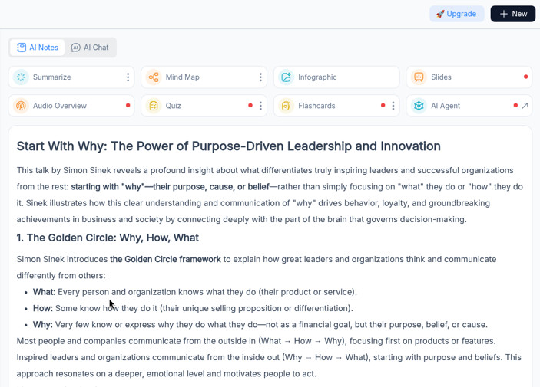
Task: Click the plus icon on New
Action: coord(504,14)
